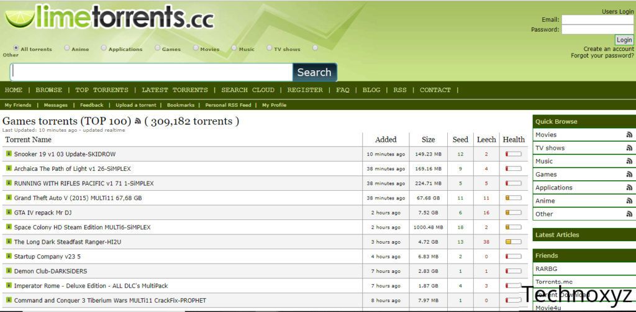
Task: Open RARBG link under Friends
Action: tap(547, 268)
